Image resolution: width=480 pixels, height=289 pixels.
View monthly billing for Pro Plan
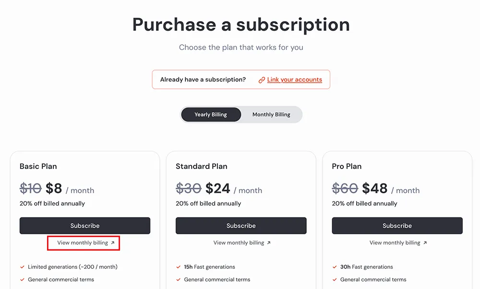click(x=395, y=243)
